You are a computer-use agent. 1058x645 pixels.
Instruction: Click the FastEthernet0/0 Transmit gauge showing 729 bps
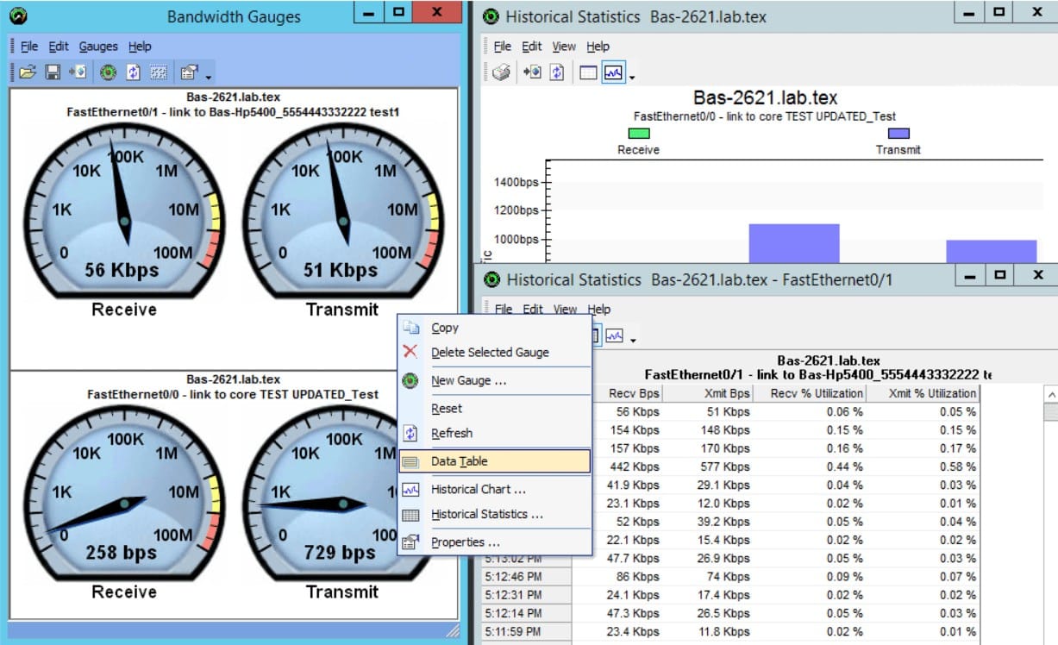point(342,493)
